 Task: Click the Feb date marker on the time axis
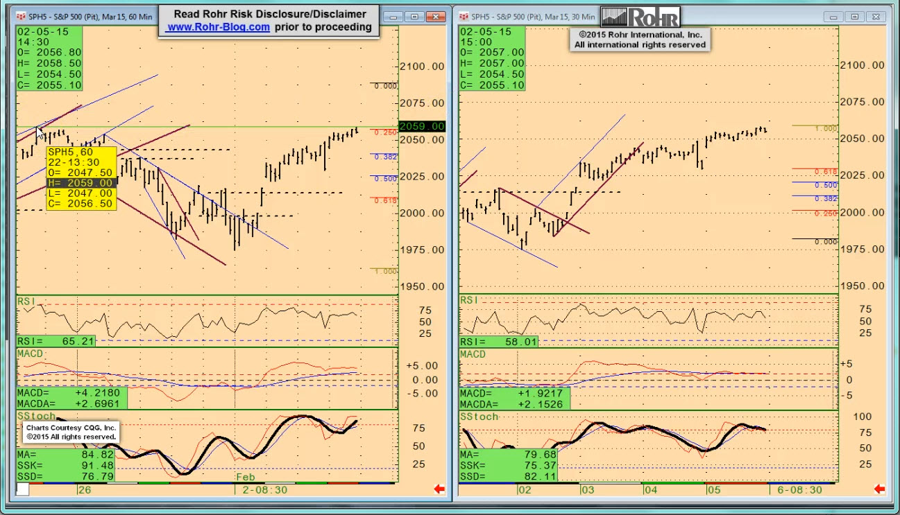(x=246, y=478)
